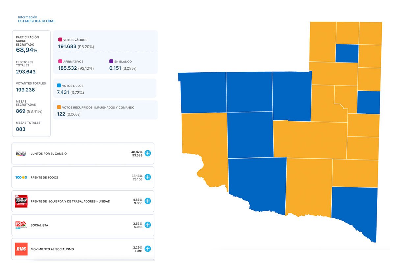Expand Frente de Todos results

[148, 177]
